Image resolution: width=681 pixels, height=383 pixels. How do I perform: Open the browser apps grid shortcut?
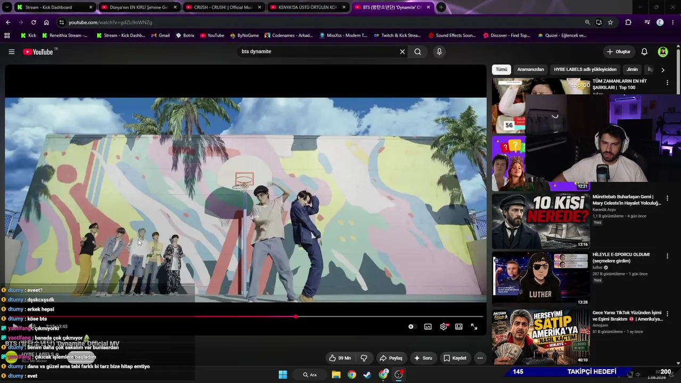(x=7, y=36)
